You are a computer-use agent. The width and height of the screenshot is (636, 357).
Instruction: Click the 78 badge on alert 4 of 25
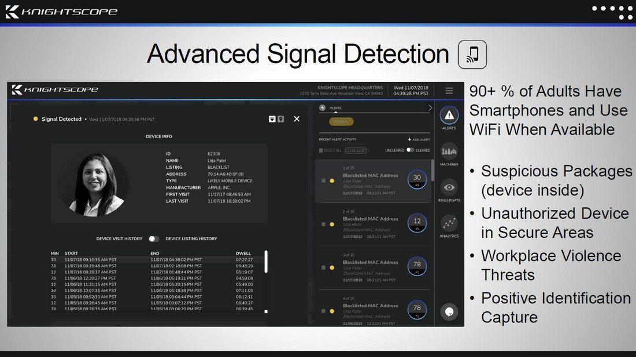coord(417,310)
